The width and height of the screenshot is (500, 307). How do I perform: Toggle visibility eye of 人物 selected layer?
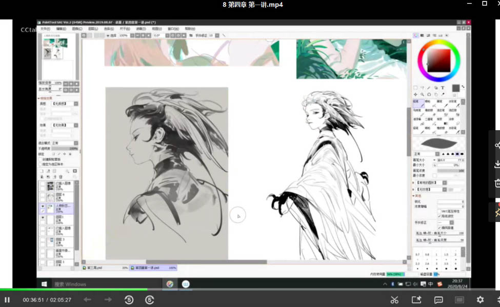point(43,207)
